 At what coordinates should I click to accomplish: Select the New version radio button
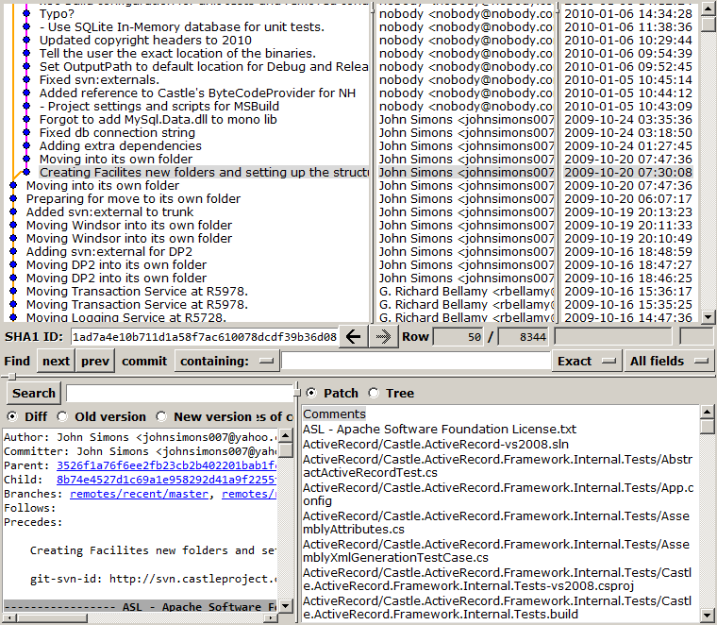[x=161, y=416]
